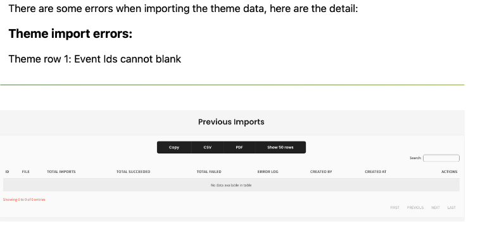Sort by File column header
The height and width of the screenshot is (233, 485).
click(x=26, y=172)
